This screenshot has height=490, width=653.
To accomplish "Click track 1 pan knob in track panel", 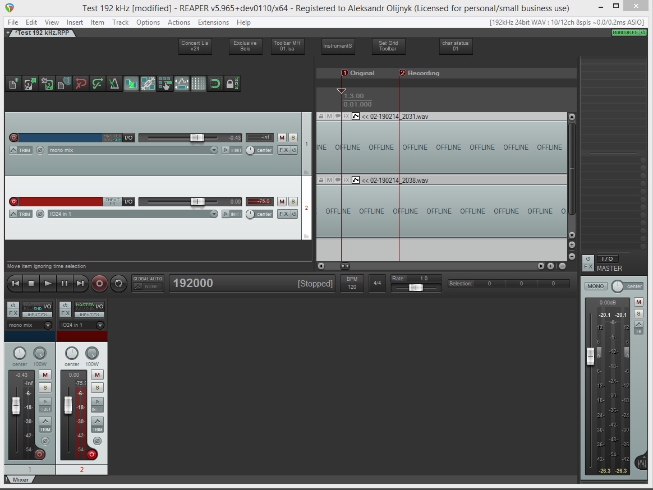I will pos(250,150).
